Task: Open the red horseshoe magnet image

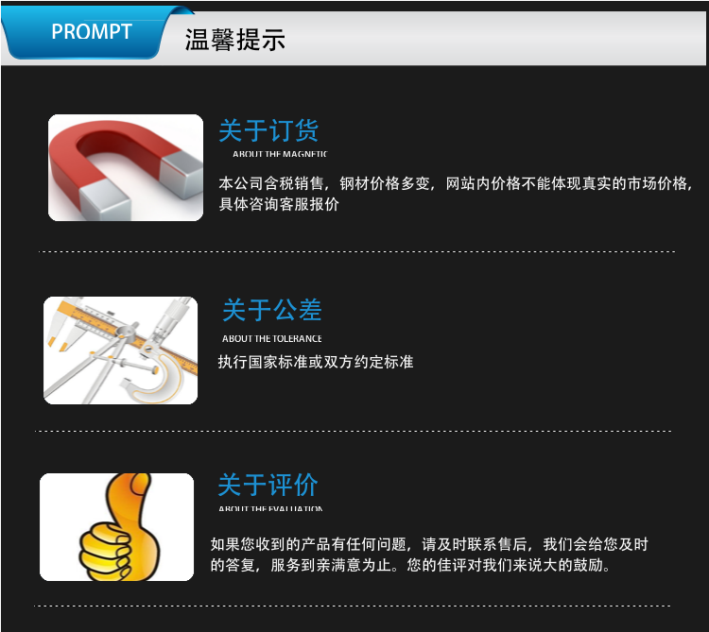Action: (126, 167)
